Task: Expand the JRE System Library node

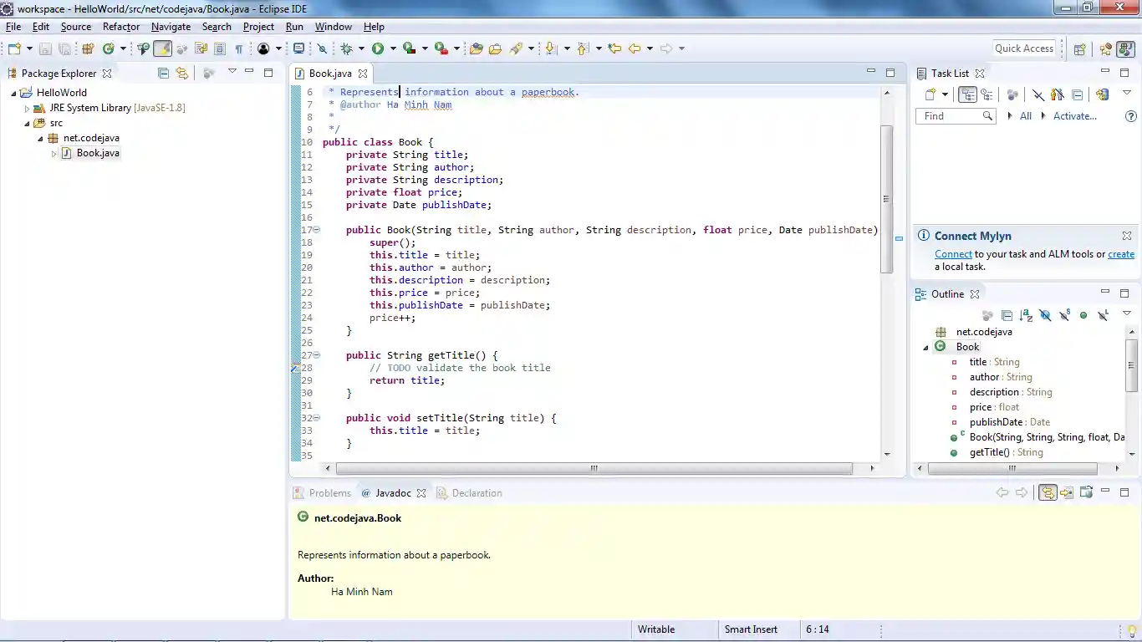Action: (27, 108)
